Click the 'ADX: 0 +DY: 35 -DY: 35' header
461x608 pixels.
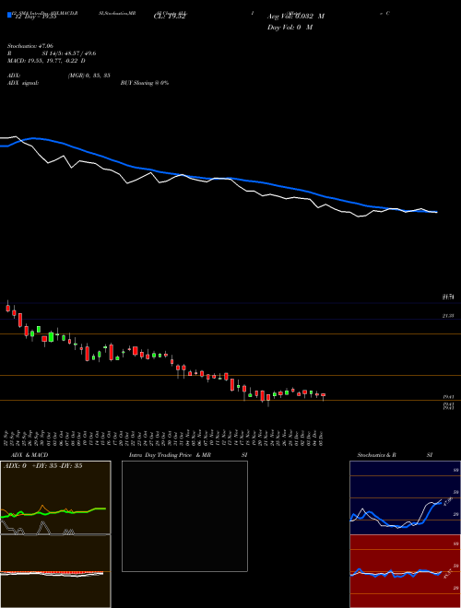42,466
